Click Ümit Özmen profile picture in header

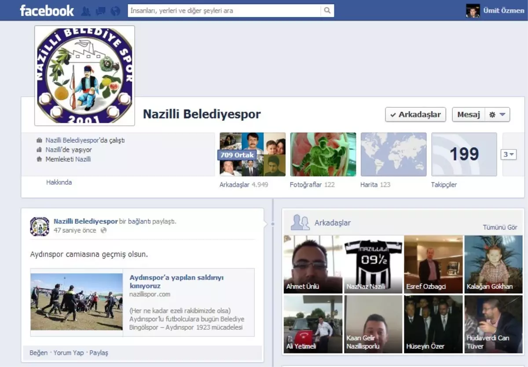pos(473,11)
